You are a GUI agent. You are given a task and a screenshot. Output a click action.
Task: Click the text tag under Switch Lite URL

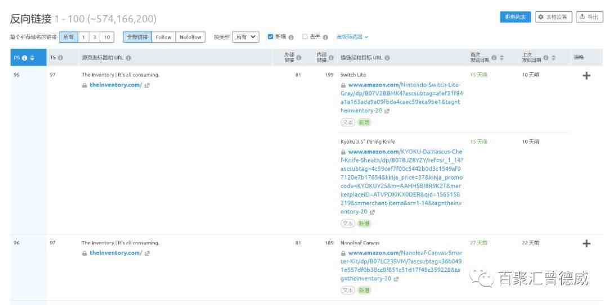point(348,122)
